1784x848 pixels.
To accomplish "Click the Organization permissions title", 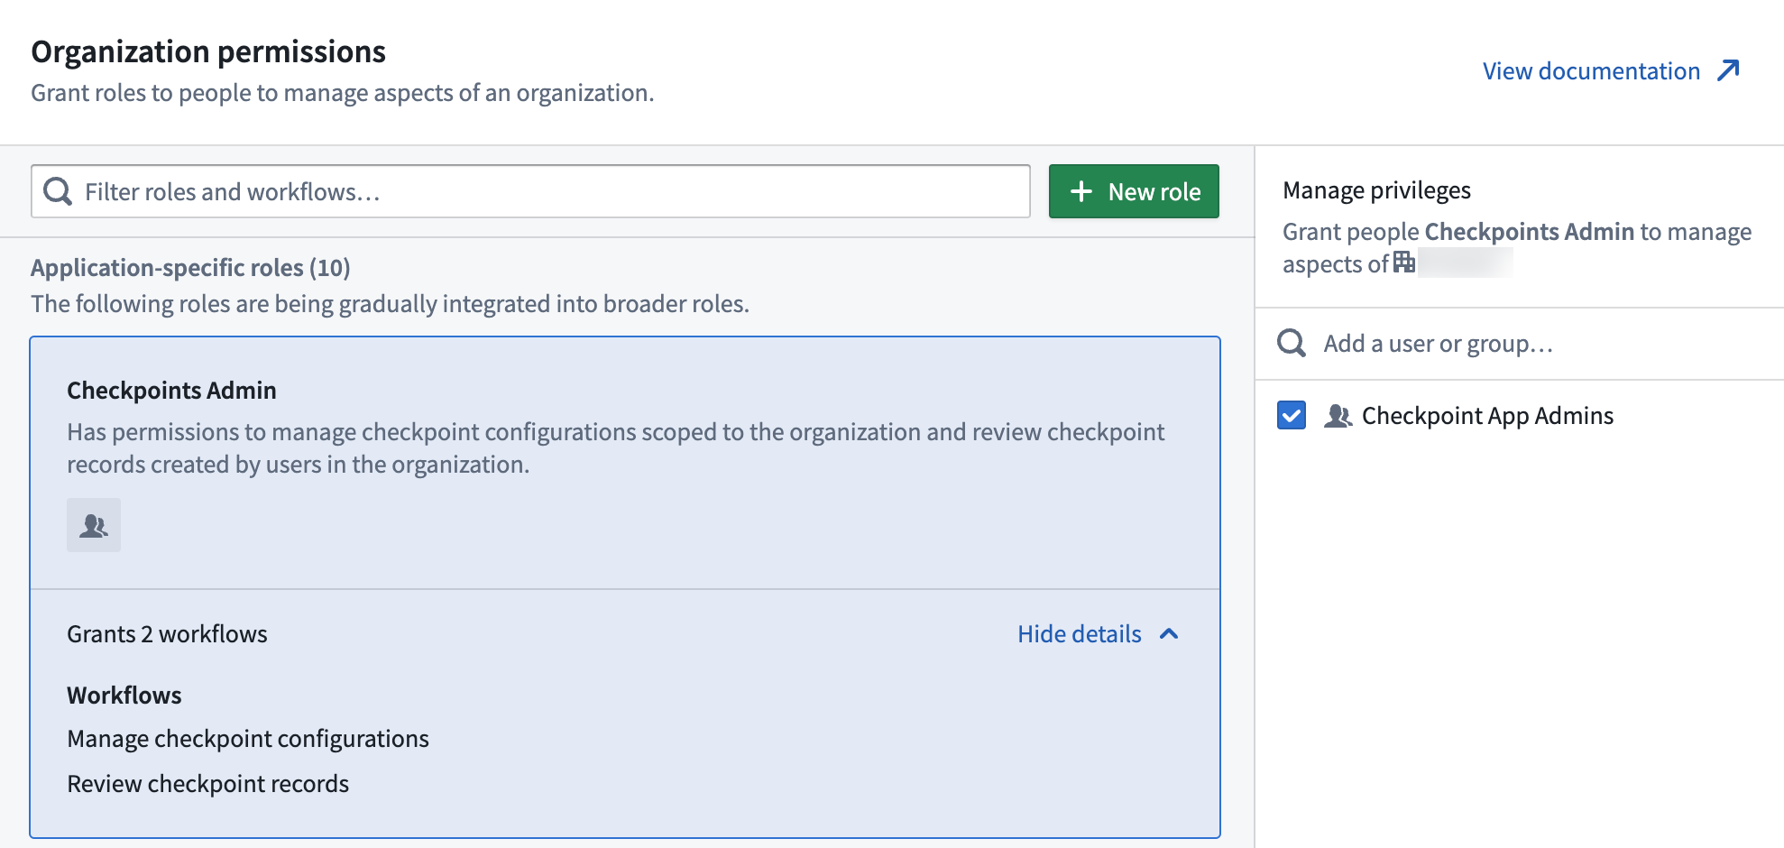I will pyautogui.click(x=208, y=51).
